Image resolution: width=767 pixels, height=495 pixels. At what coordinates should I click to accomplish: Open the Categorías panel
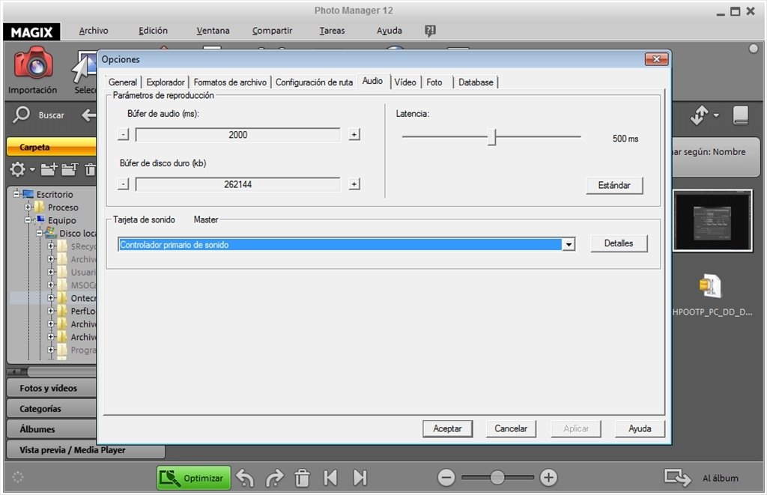[52, 408]
